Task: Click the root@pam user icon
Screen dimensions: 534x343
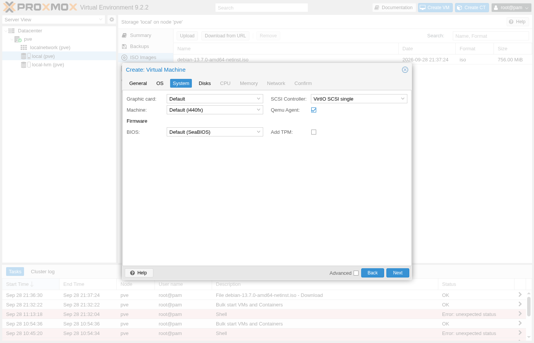Action: click(x=496, y=8)
